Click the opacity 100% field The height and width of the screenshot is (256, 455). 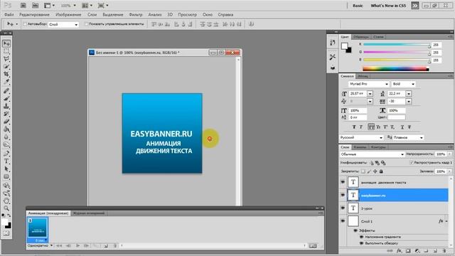(441, 154)
